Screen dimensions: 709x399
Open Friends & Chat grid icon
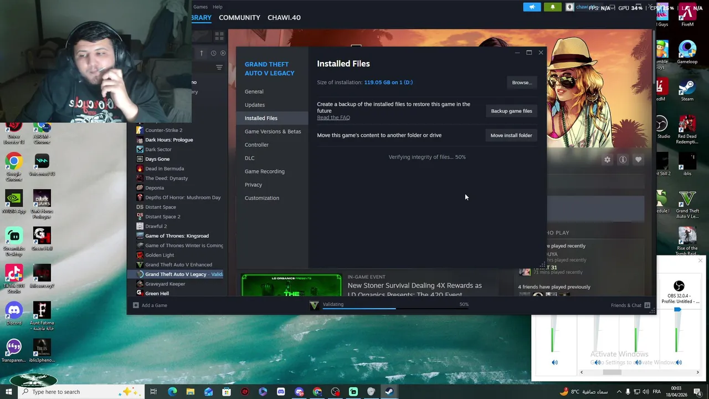[x=647, y=305]
